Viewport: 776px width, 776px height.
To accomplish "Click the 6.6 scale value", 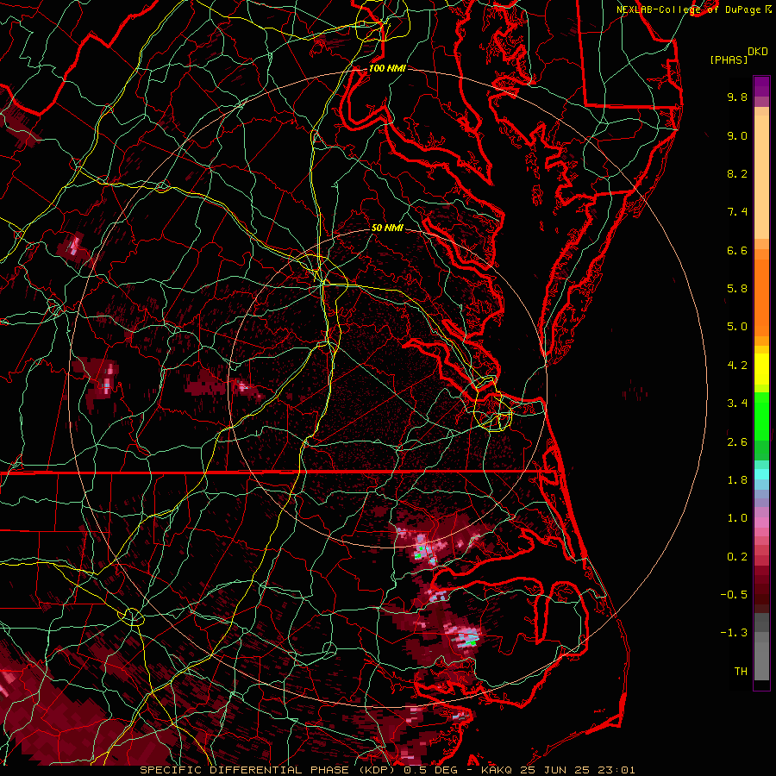I will click(737, 250).
